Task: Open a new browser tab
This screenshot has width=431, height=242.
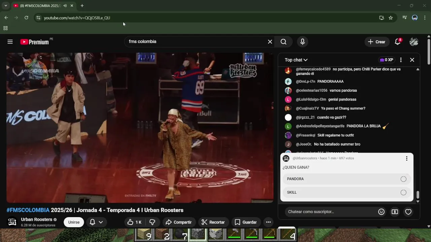Action: 82,6
